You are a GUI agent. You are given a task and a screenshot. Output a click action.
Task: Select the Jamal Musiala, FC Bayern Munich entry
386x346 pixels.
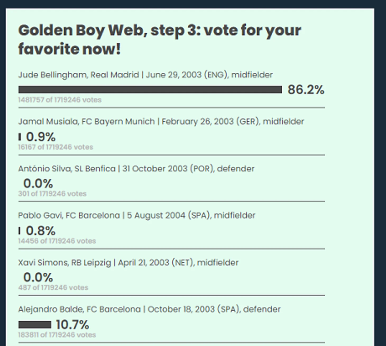tap(161, 122)
